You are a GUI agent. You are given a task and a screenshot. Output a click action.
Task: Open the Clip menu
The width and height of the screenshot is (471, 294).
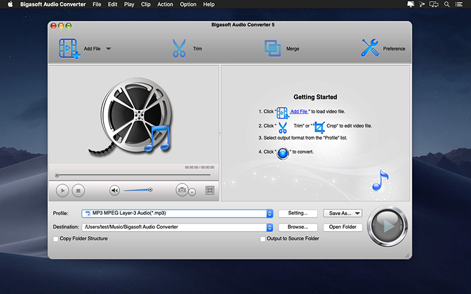145,4
